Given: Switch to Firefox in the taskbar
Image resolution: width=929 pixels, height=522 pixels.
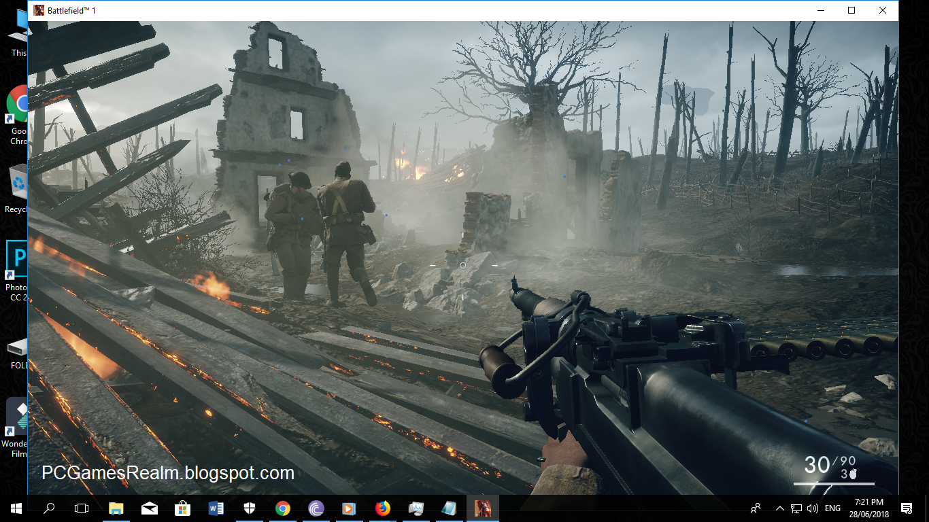Looking at the screenshot, I should pos(383,508).
